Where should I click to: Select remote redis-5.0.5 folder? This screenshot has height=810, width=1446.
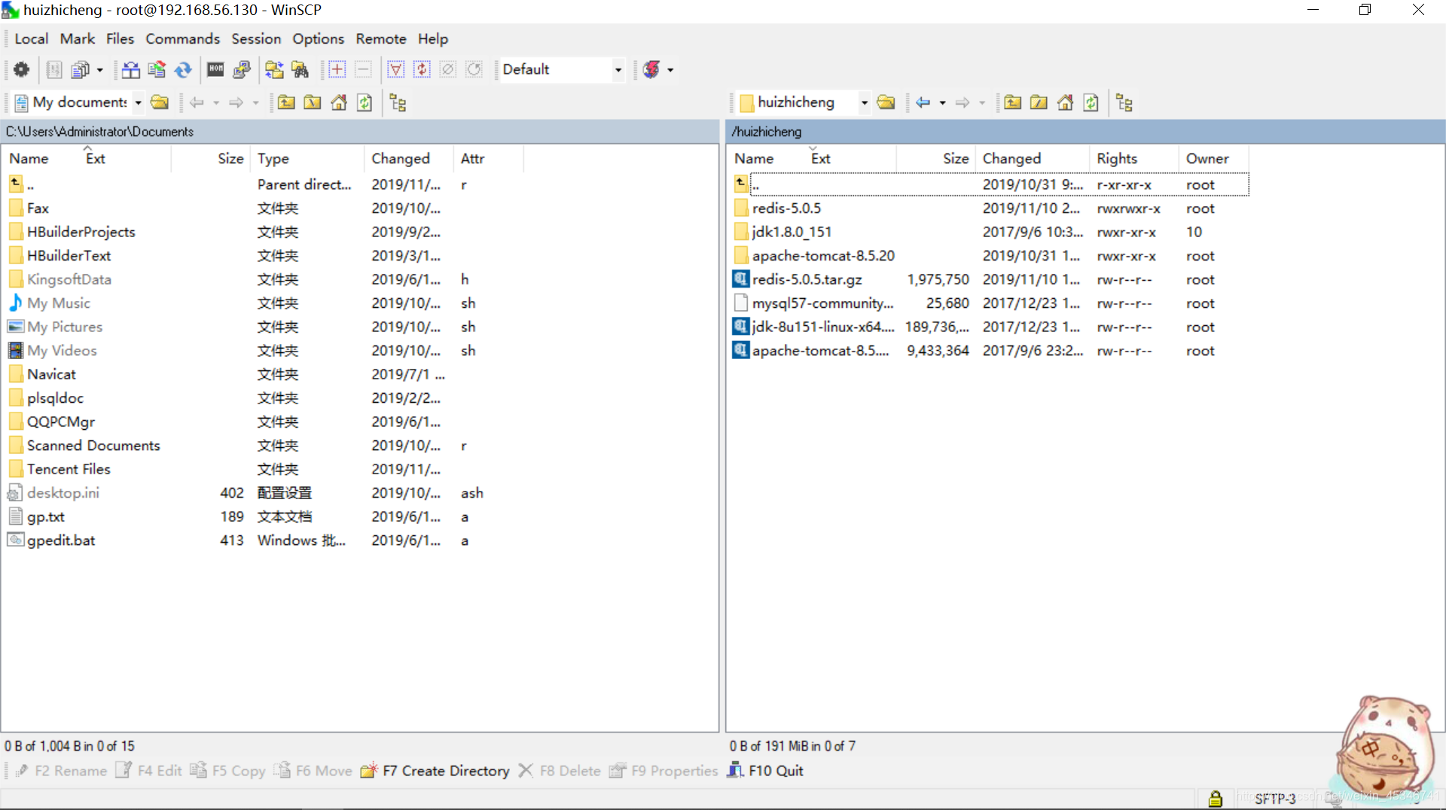[x=786, y=209]
